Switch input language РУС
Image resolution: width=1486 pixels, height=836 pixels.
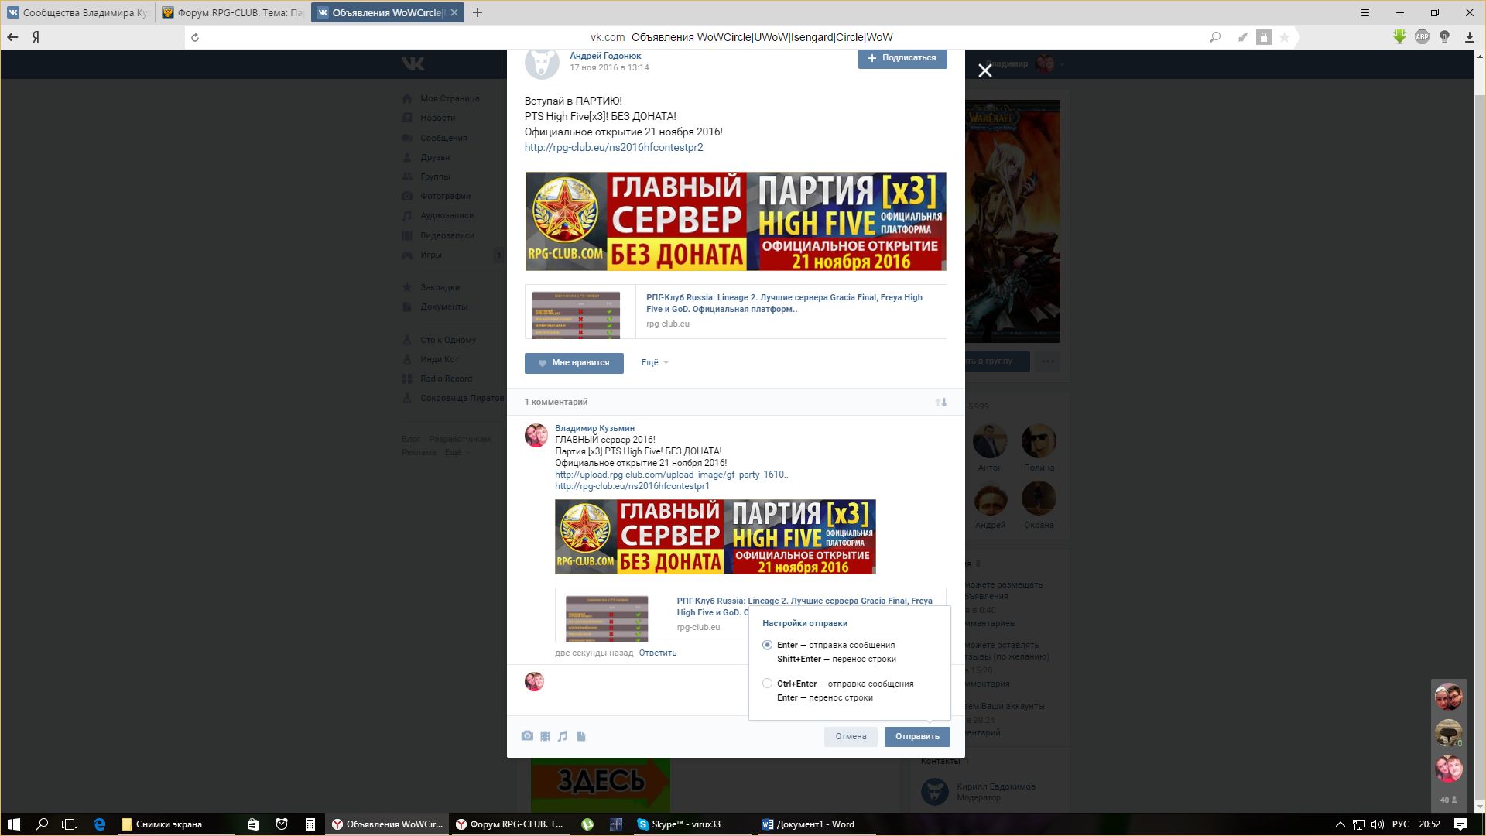(1401, 824)
